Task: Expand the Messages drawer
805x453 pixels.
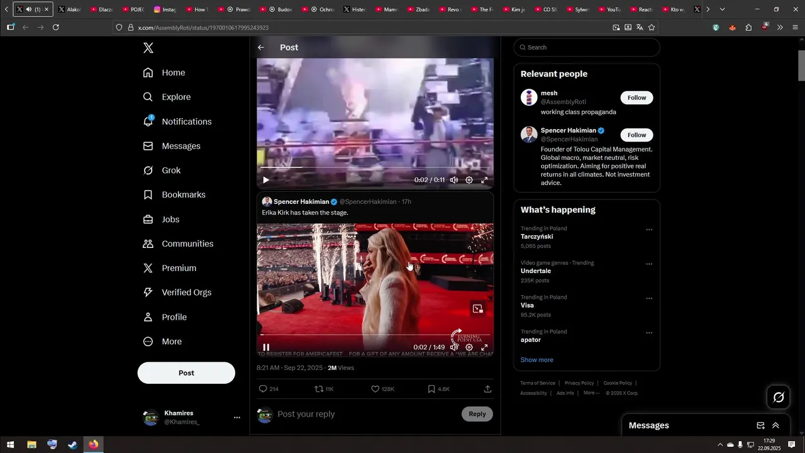Action: 775,425
